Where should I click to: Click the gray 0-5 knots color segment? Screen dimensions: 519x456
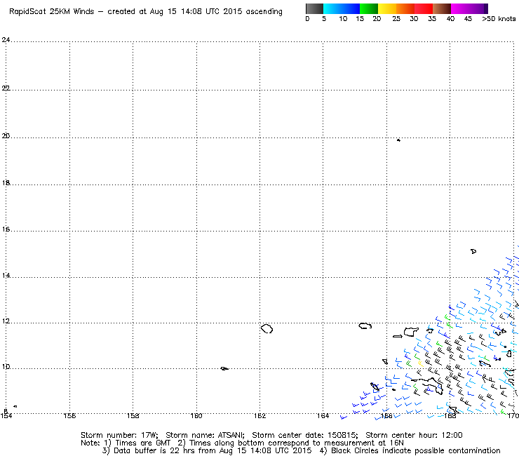[x=314, y=8]
